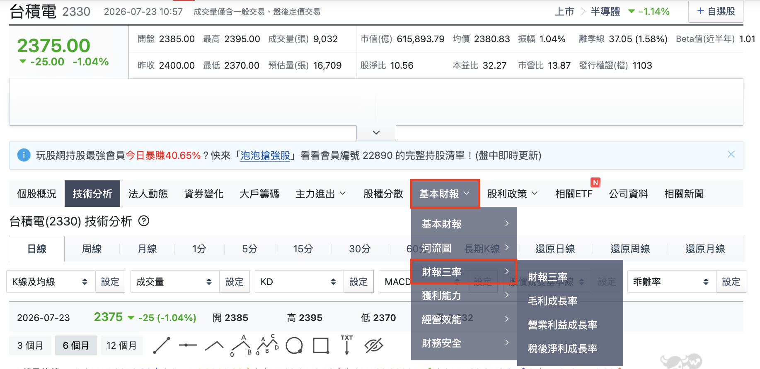Open the 公司資料 tab

628,194
